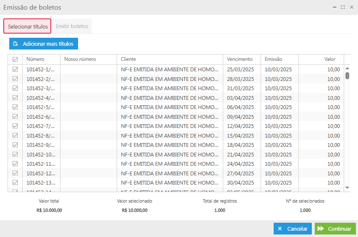Open the Emitir boletos tab
The width and height of the screenshot is (358, 237).
(72, 26)
